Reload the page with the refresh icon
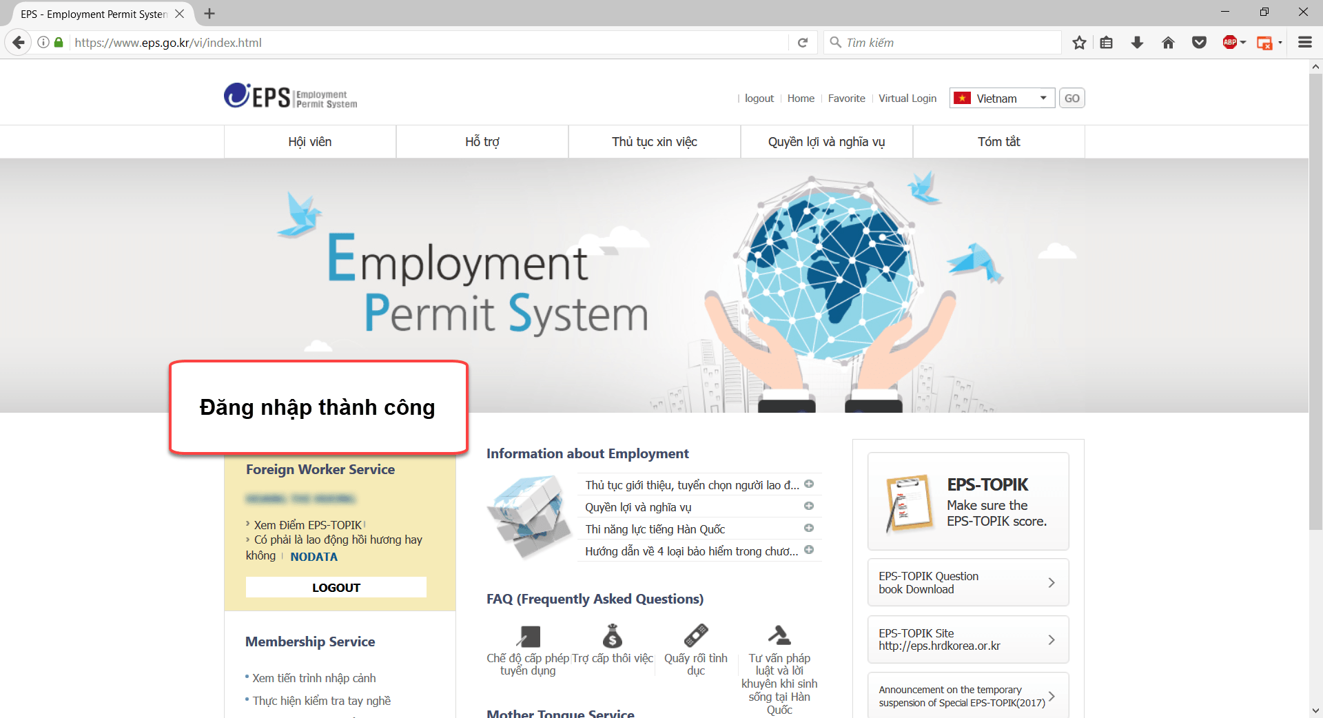This screenshot has height=718, width=1323. coord(803,43)
